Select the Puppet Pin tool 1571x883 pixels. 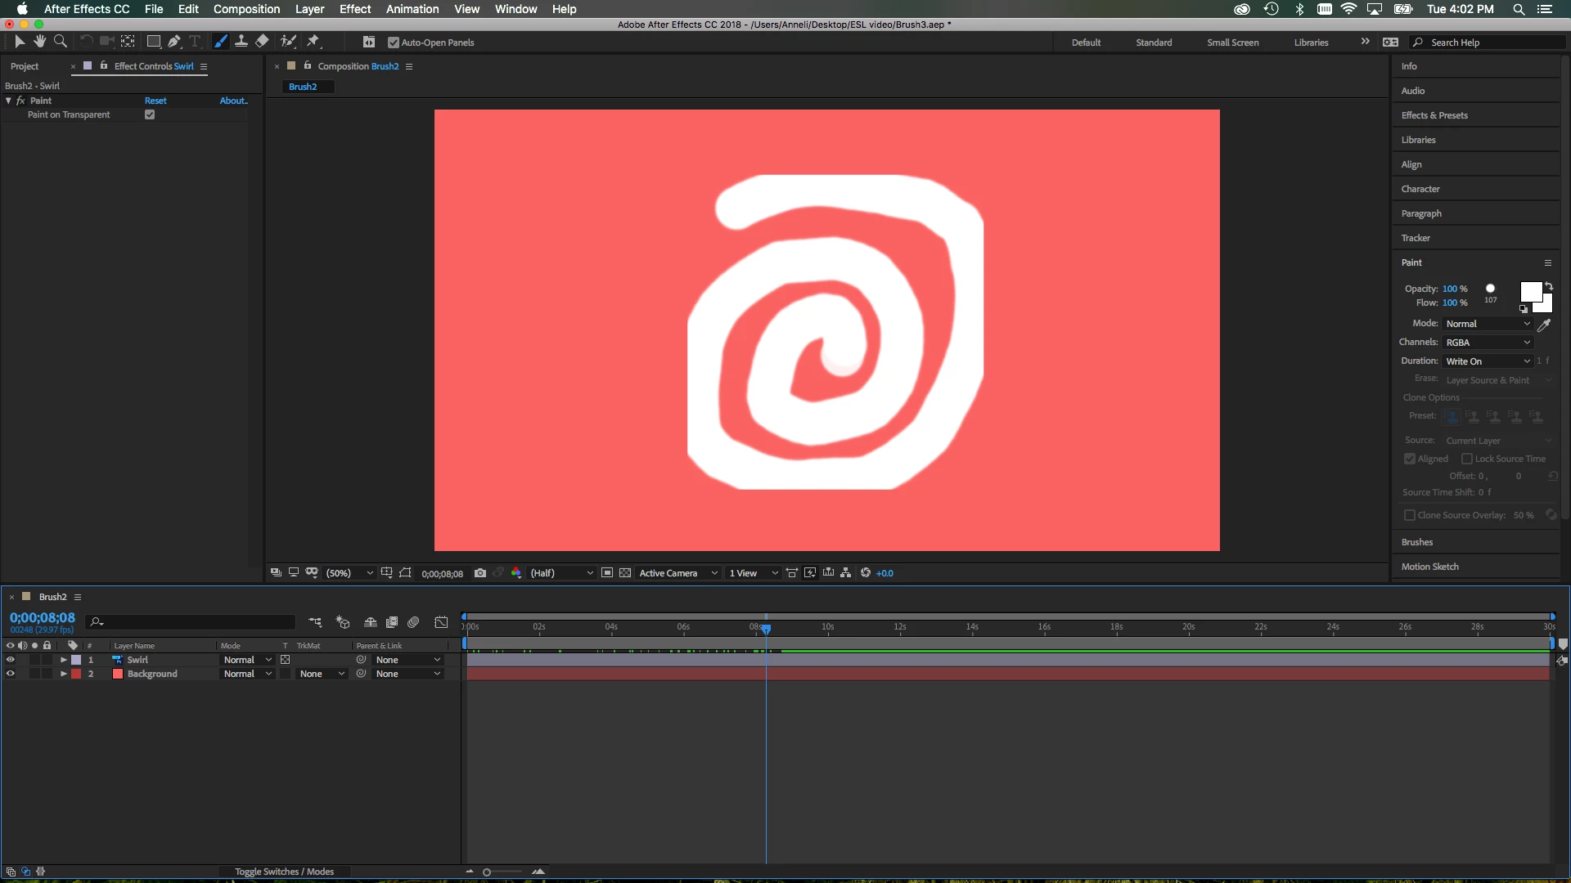coord(313,42)
